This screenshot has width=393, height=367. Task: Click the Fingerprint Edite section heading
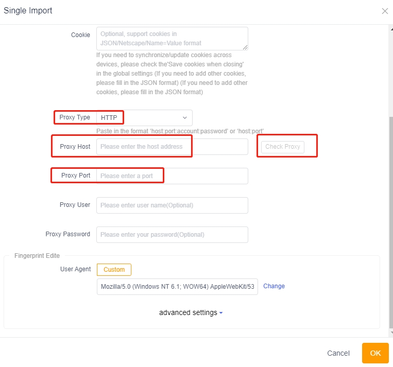click(x=37, y=256)
